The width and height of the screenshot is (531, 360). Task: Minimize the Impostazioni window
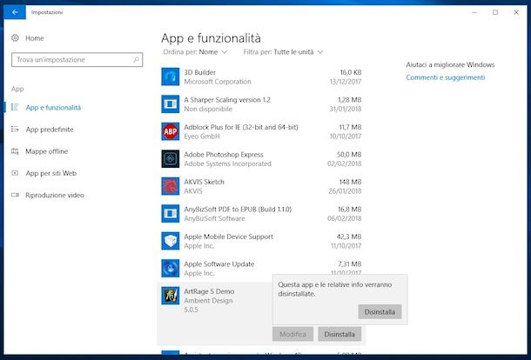(474, 12)
